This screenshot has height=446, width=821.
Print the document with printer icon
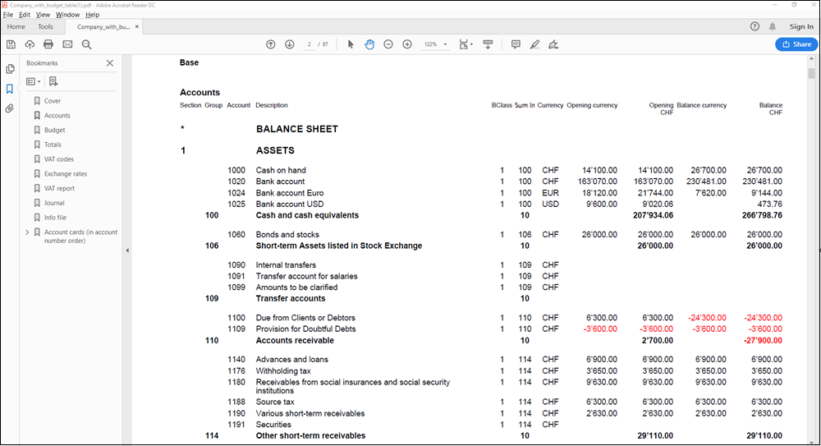click(x=48, y=44)
